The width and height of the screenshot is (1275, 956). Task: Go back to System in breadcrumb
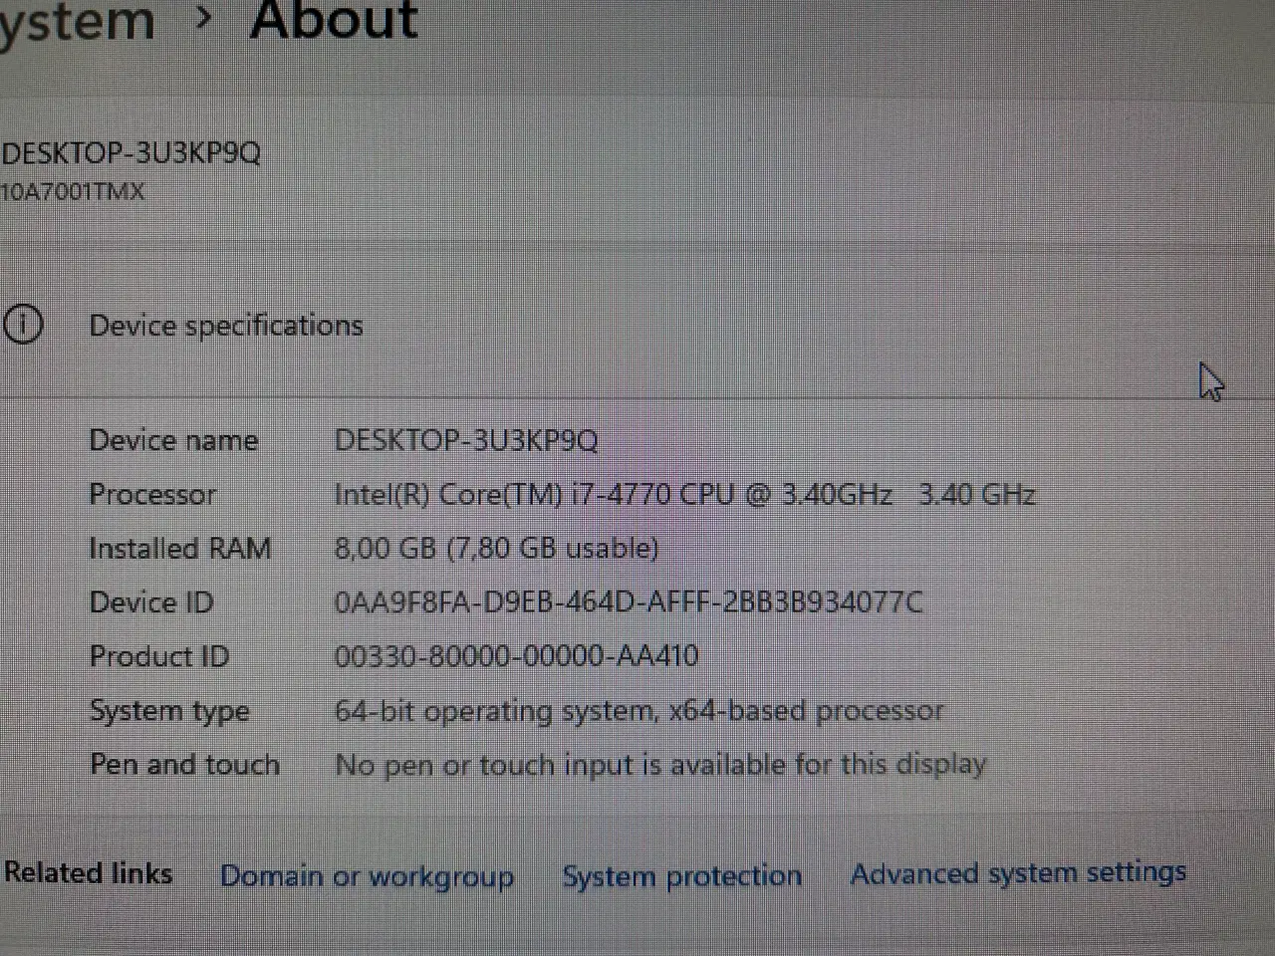point(78,20)
